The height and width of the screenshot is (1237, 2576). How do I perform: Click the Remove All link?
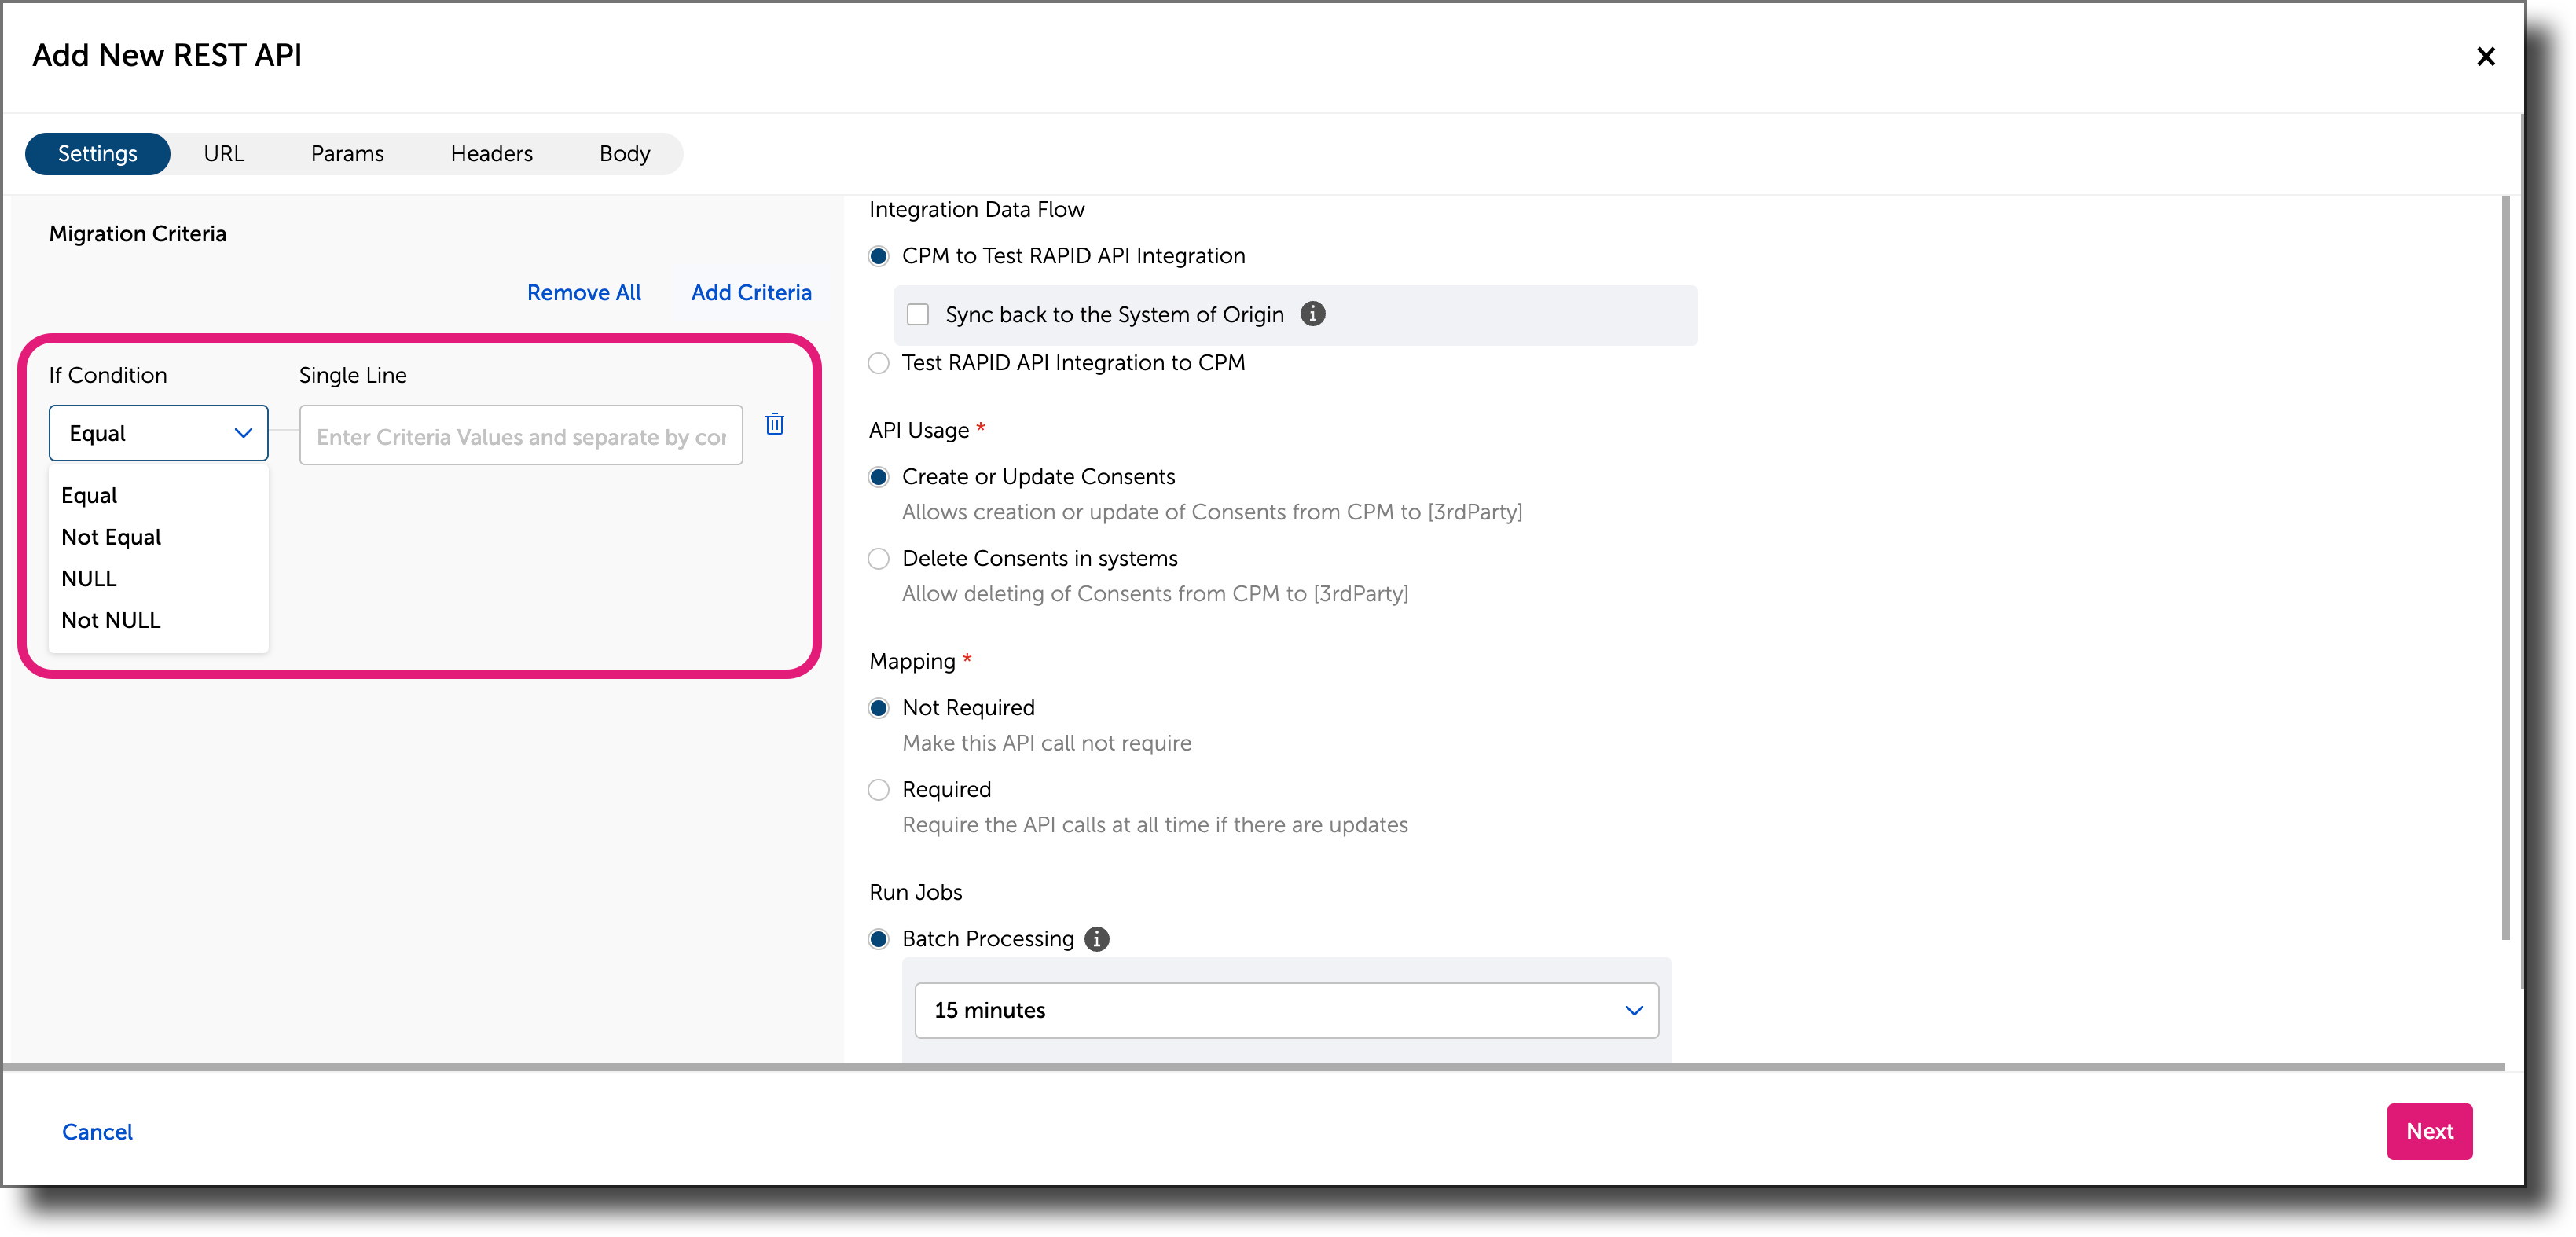[x=584, y=292]
